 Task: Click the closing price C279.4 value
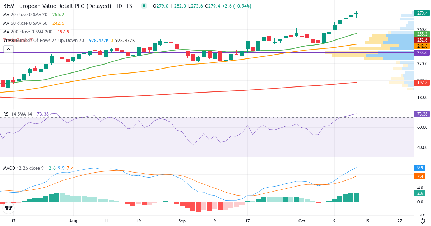(x=213, y=6)
